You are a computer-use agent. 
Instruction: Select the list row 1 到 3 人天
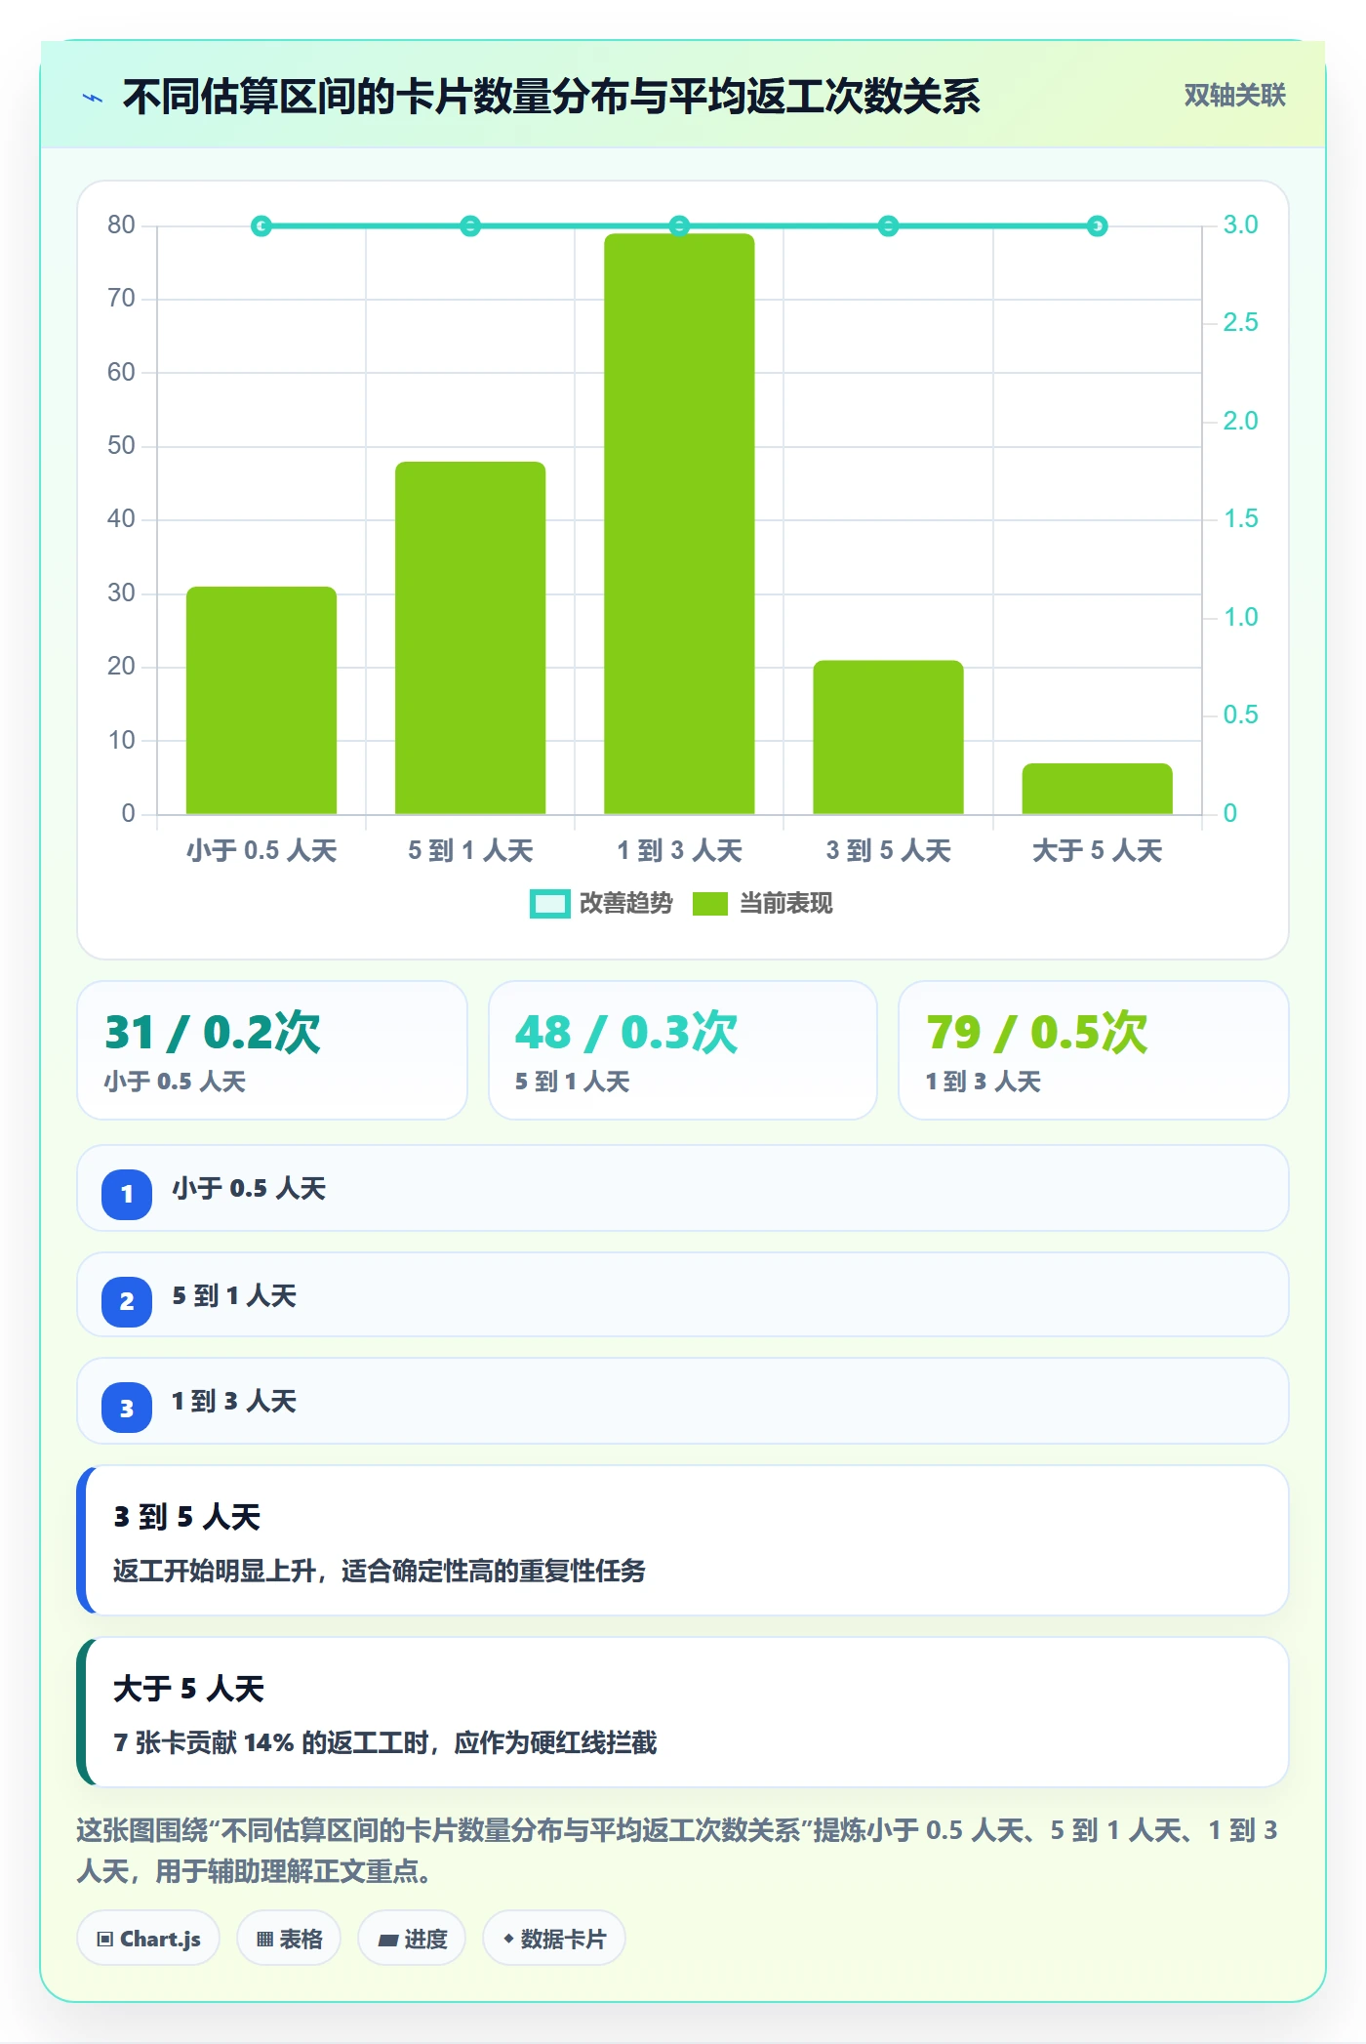(x=683, y=1402)
